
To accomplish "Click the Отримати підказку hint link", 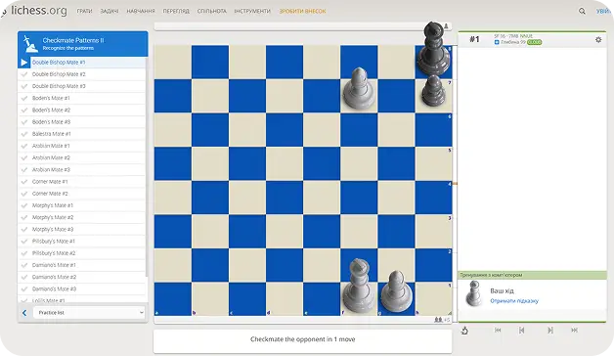I will (514, 301).
